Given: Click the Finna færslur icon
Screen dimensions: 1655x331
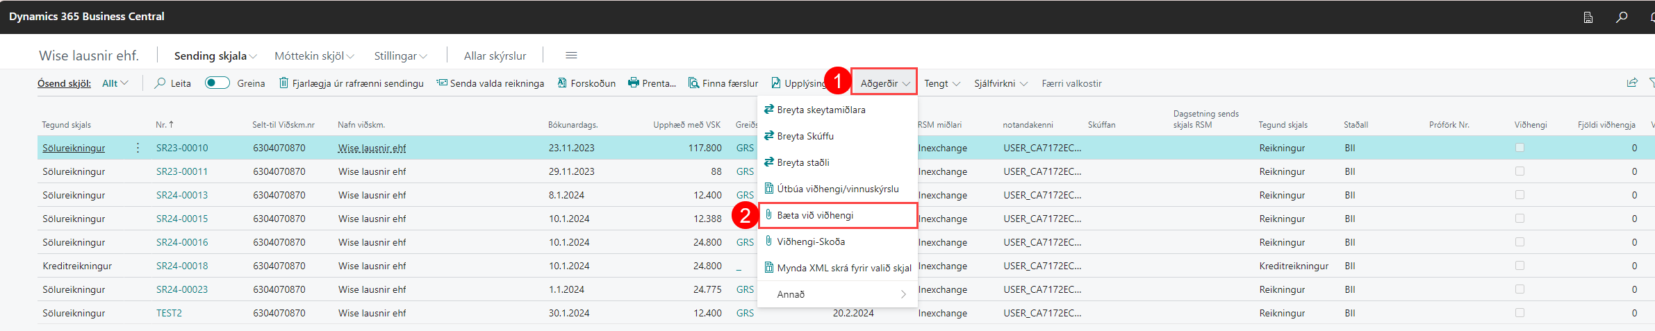Looking at the screenshot, I should (693, 83).
